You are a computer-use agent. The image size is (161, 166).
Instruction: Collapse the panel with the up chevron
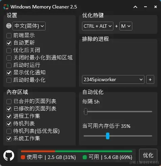point(135,7)
